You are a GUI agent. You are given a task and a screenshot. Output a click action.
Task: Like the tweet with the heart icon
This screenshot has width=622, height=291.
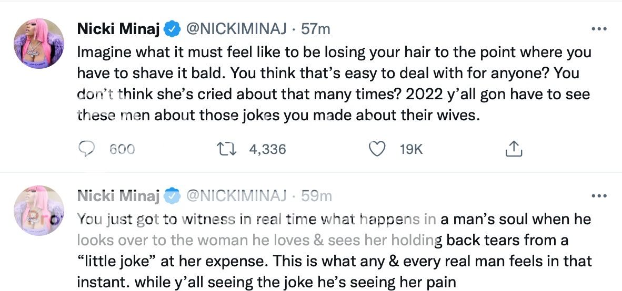(x=376, y=149)
